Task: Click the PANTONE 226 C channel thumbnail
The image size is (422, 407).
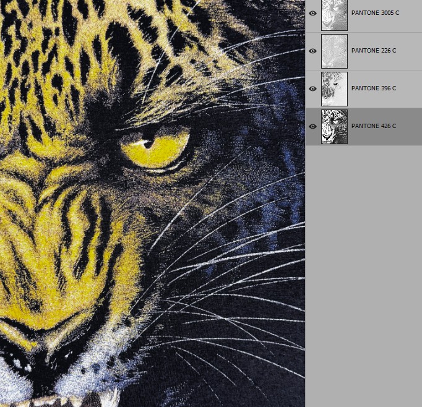Action: pos(334,51)
